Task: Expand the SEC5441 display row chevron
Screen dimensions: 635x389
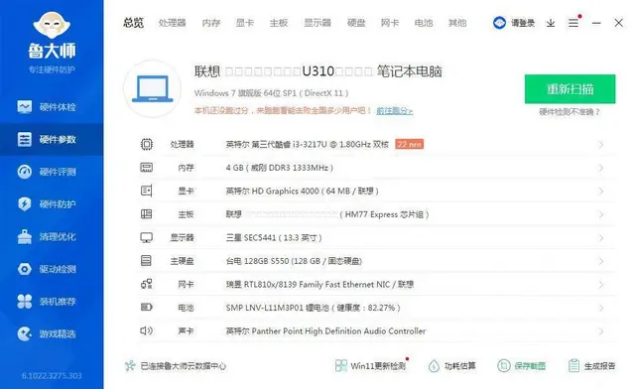Action: [x=601, y=237]
